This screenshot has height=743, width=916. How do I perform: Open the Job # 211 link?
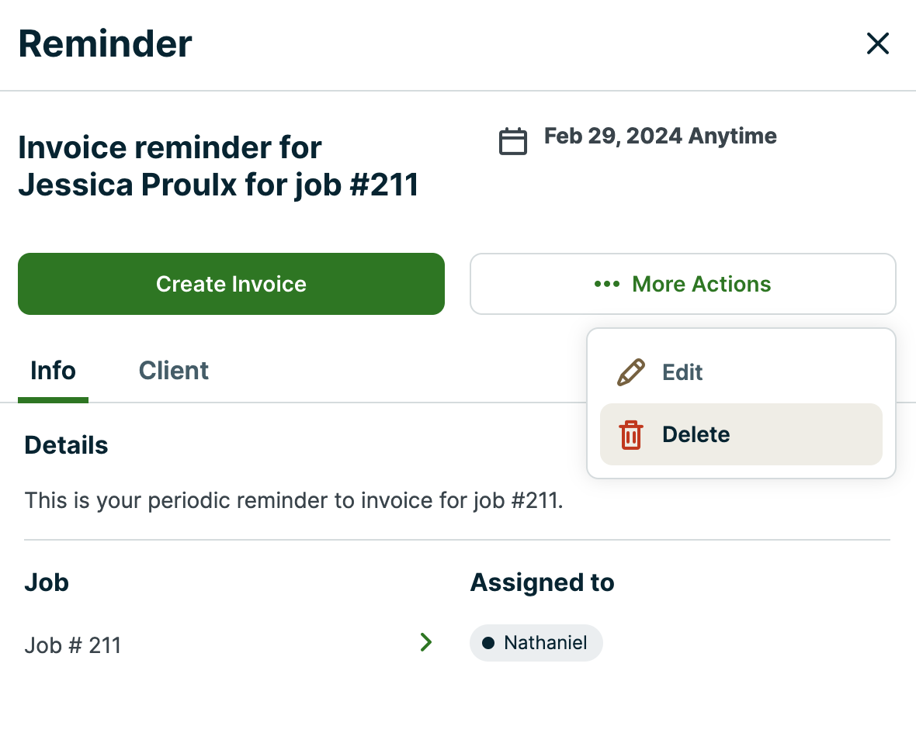tap(73, 645)
